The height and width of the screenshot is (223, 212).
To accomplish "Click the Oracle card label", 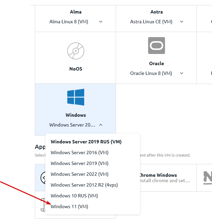I will point(157,63).
